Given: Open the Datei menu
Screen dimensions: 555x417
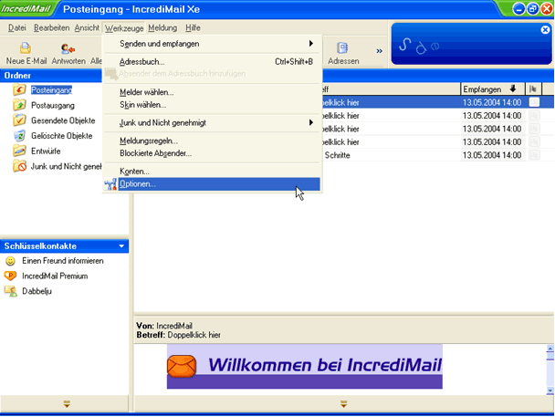Looking at the screenshot, I should (17, 27).
